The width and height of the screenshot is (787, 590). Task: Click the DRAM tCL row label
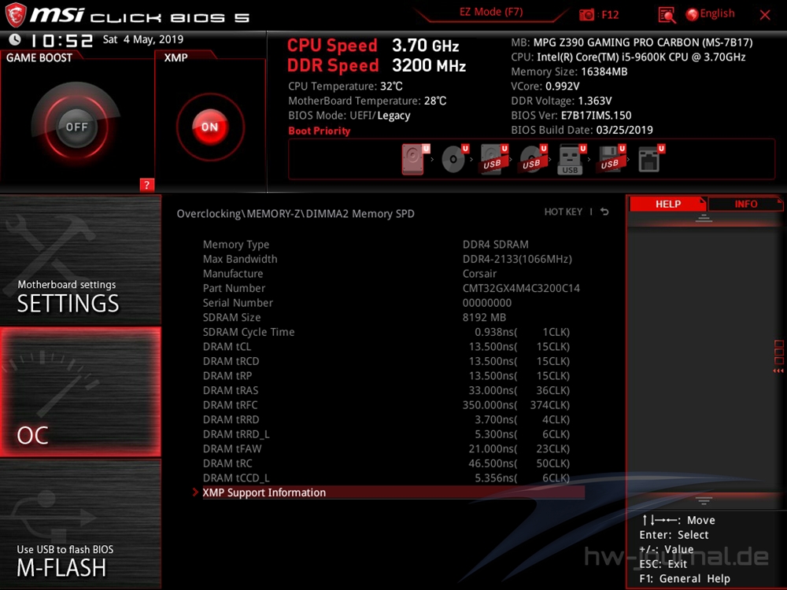(x=227, y=346)
